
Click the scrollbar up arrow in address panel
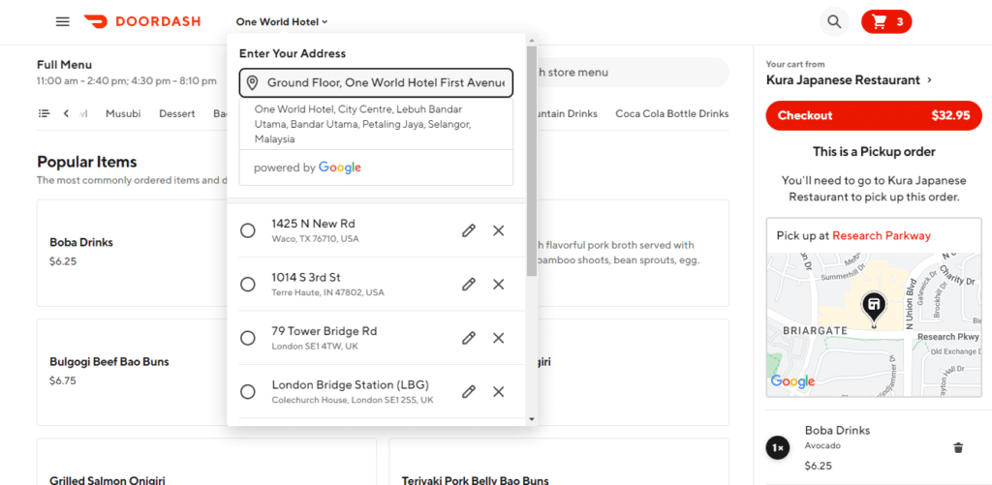point(532,39)
